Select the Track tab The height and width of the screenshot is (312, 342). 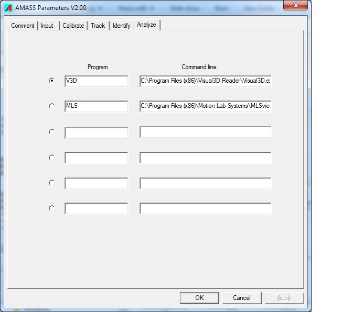(x=98, y=26)
